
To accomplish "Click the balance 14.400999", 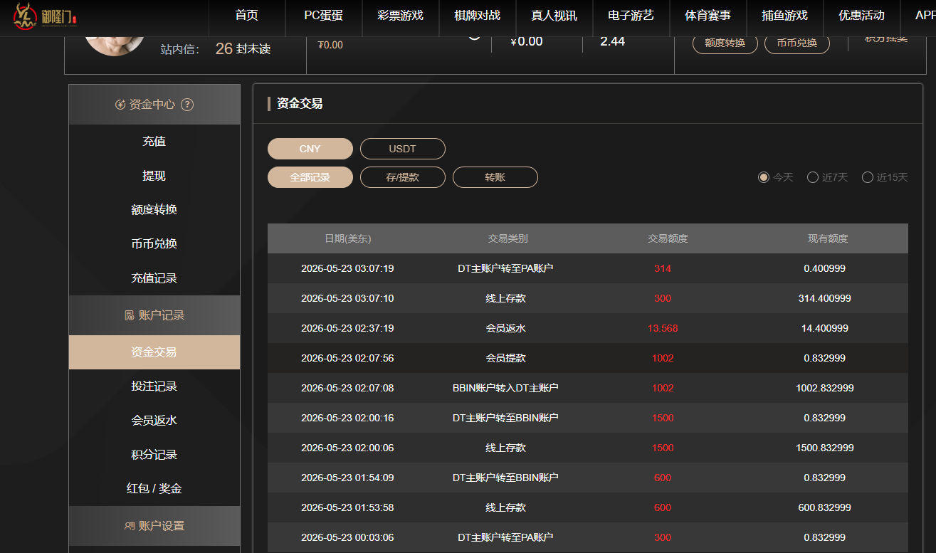I will pos(825,329).
